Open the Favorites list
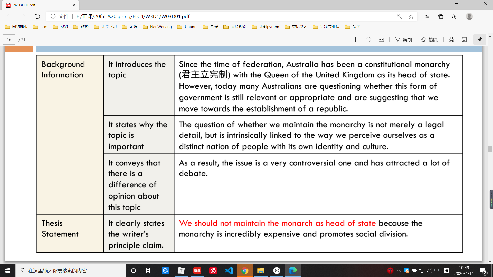493x277 pixels. tap(426, 16)
